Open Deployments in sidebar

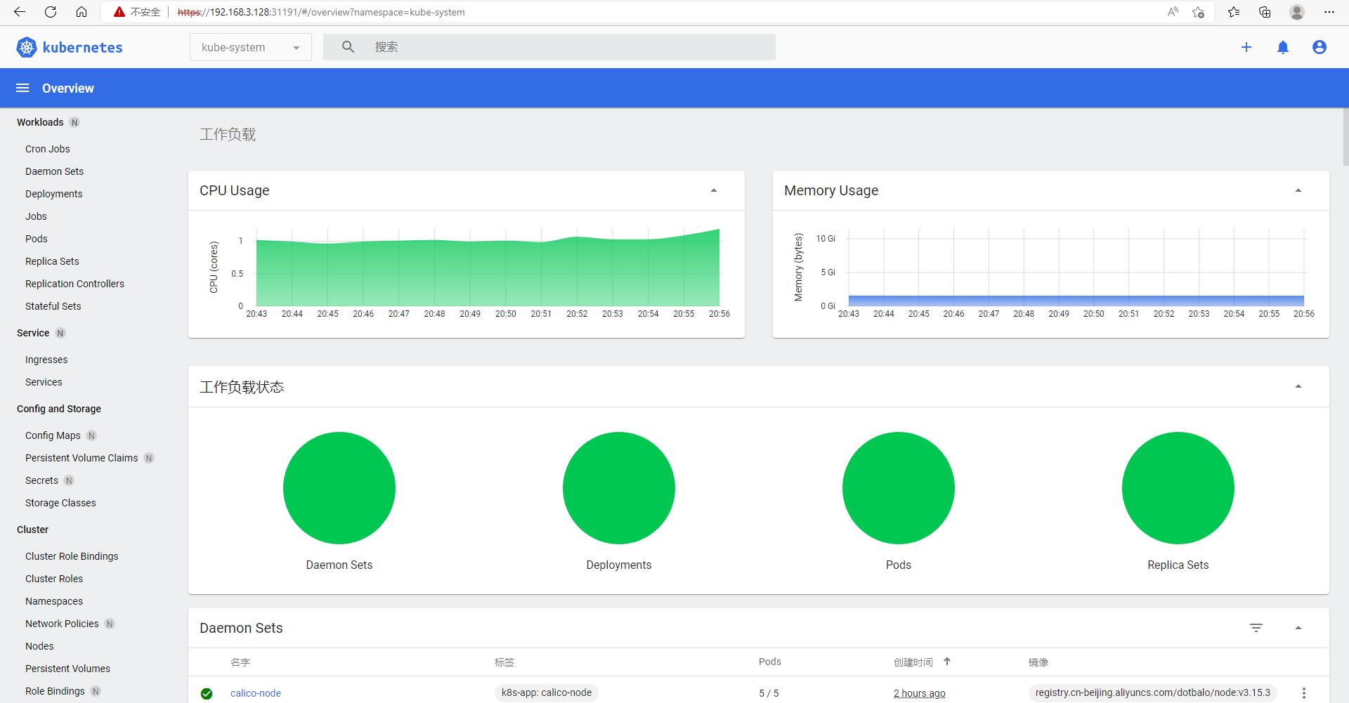[53, 194]
